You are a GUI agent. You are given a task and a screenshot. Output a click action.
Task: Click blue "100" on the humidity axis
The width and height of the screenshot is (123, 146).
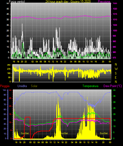click(x=4, y=90)
